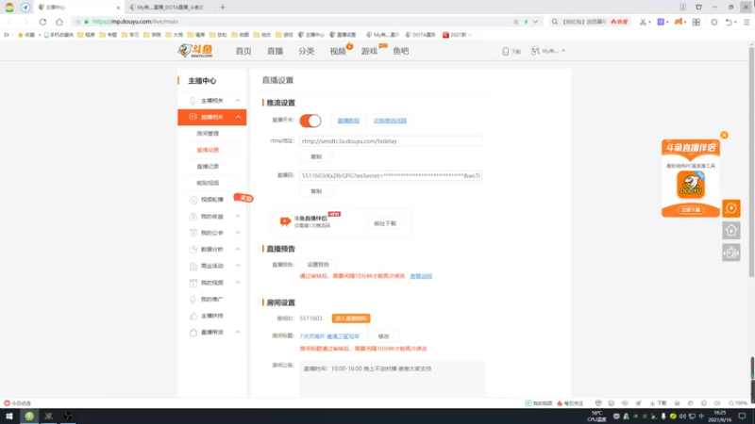755x424 pixels.
Task: Expand the 商业活动 sidebar chevron
Action: pyautogui.click(x=238, y=266)
